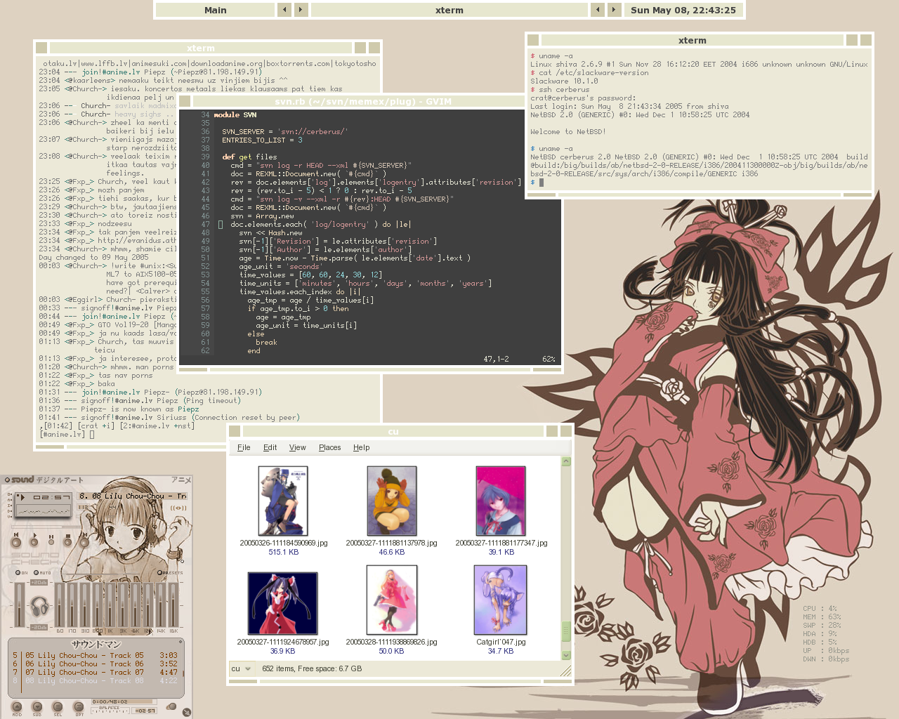Viewport: 899px width, 719px height.
Task: Click the playlist SEL button
Action: [x=58, y=706]
